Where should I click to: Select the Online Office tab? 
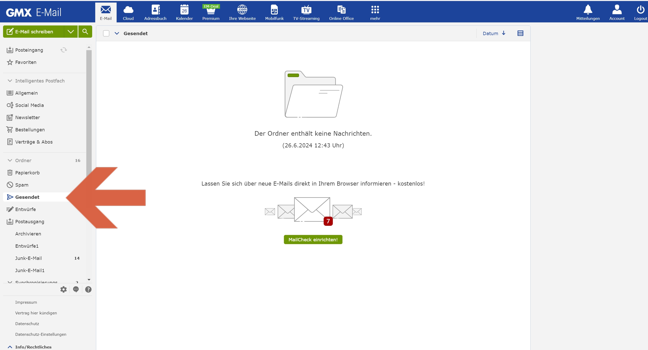pyautogui.click(x=341, y=12)
